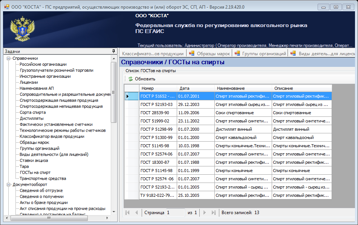Click tree's horizontal scrollbar right arrow
Viewport: 358px width, 225px height.
(107, 218)
